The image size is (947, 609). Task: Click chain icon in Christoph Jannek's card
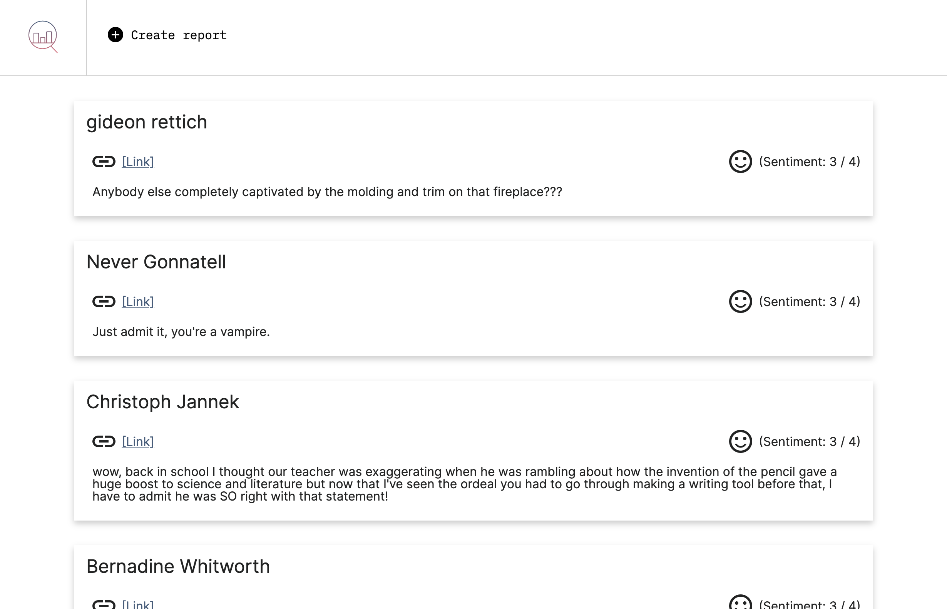104,441
